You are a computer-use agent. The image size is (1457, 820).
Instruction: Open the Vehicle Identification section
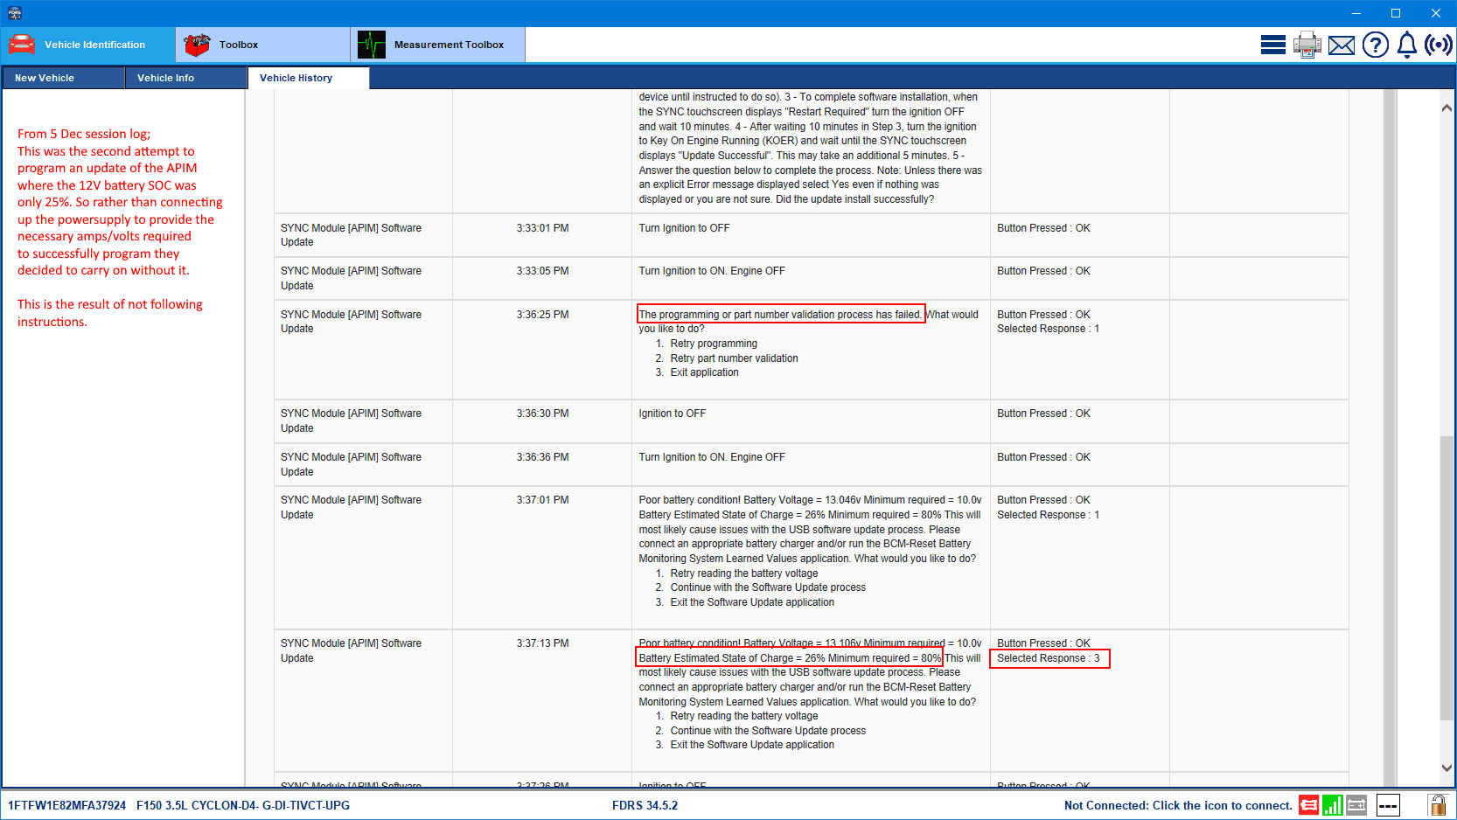[87, 45]
